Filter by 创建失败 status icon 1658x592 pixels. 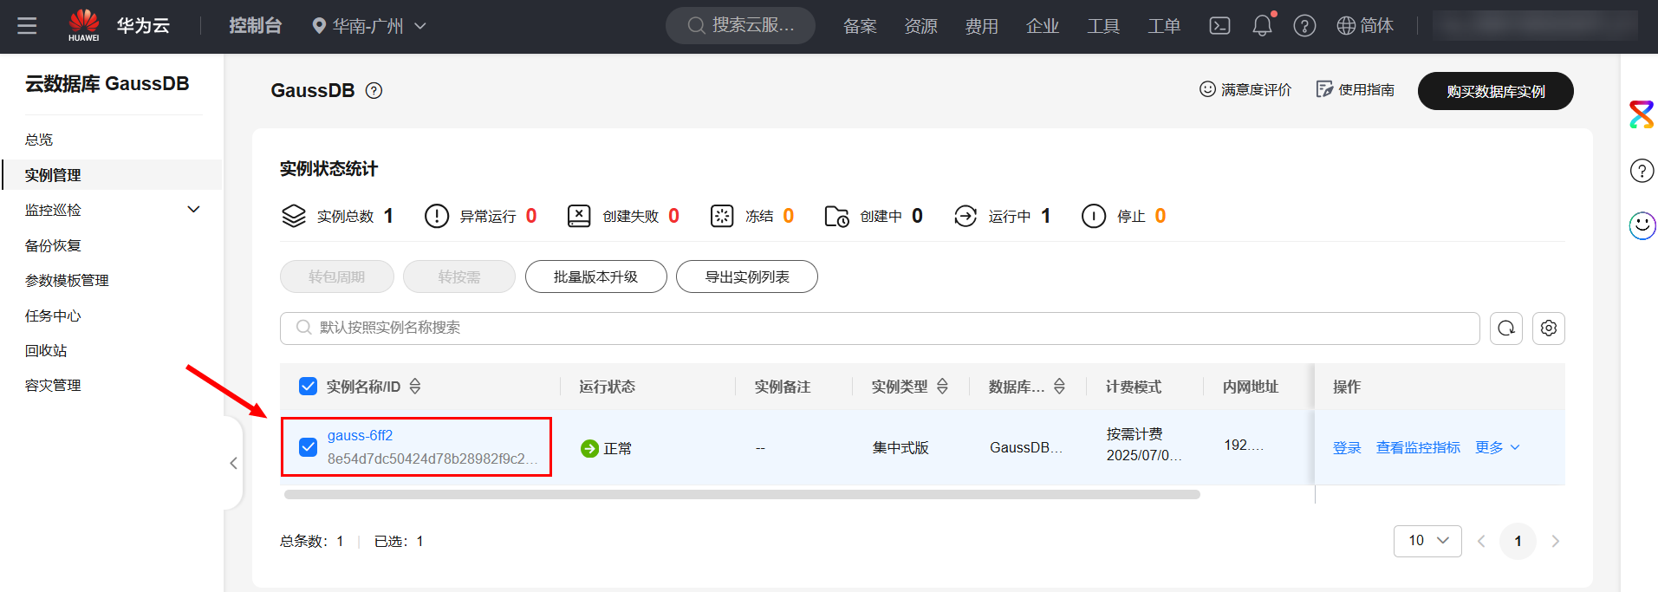pyautogui.click(x=579, y=216)
